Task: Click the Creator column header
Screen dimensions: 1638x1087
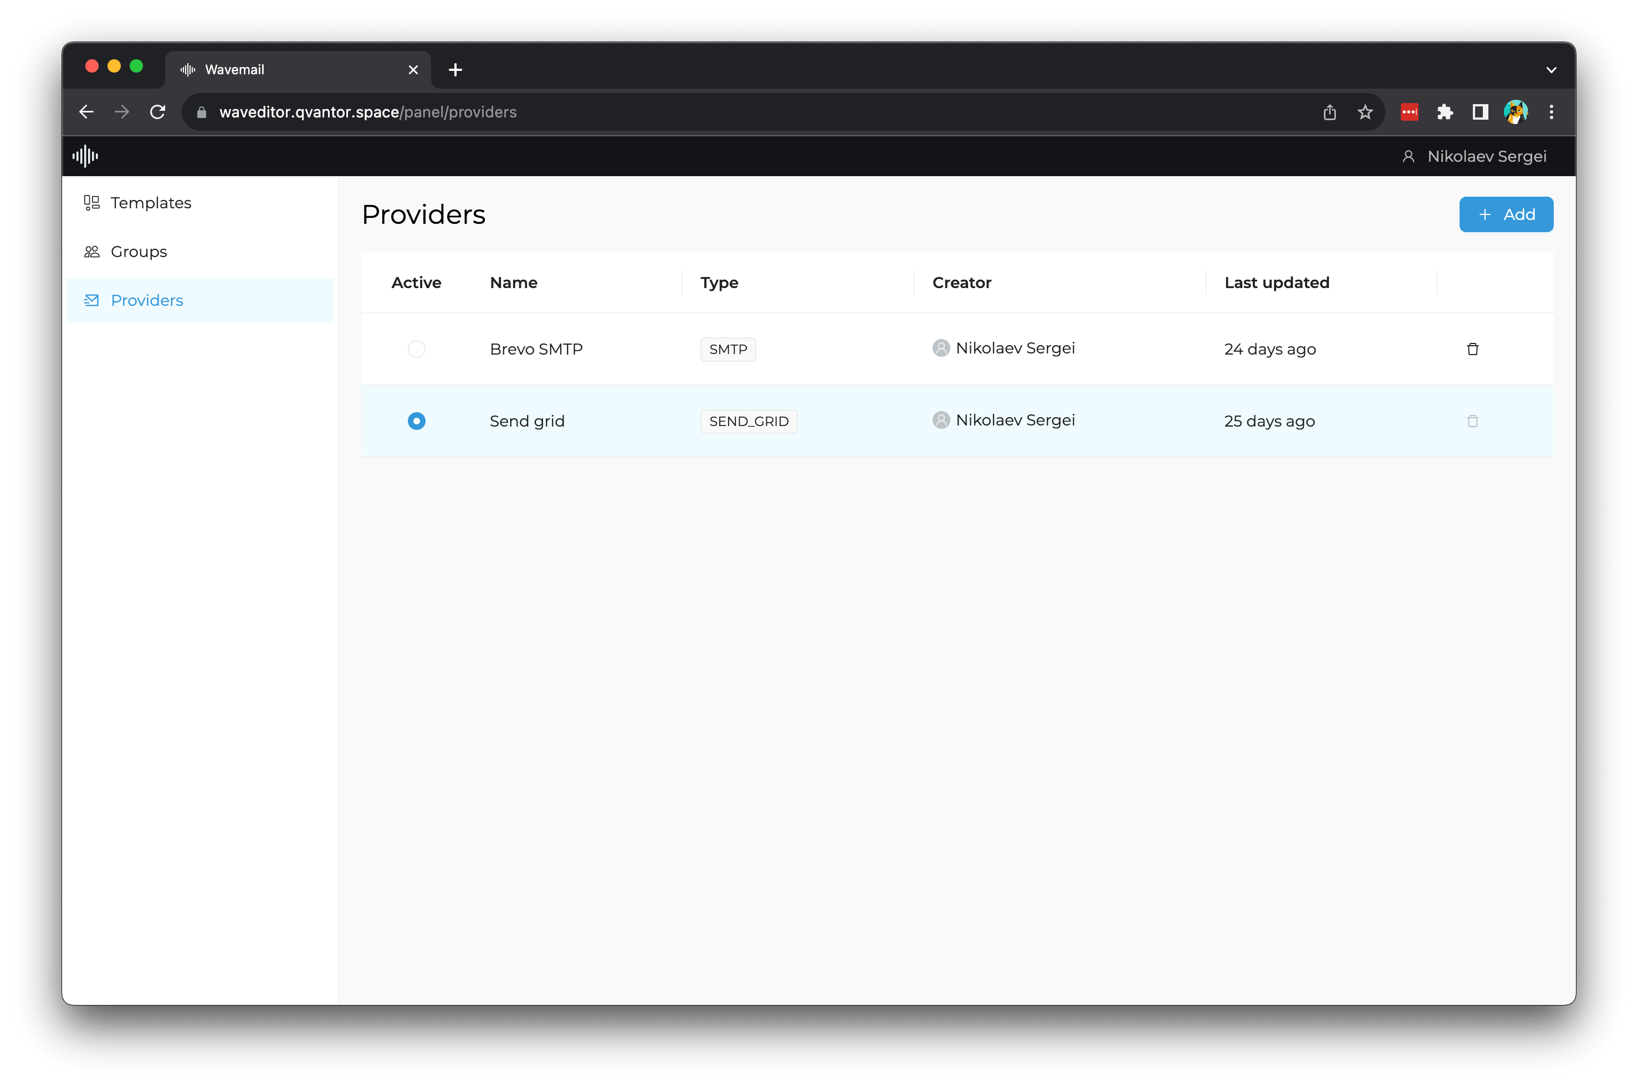Action: [x=961, y=282]
